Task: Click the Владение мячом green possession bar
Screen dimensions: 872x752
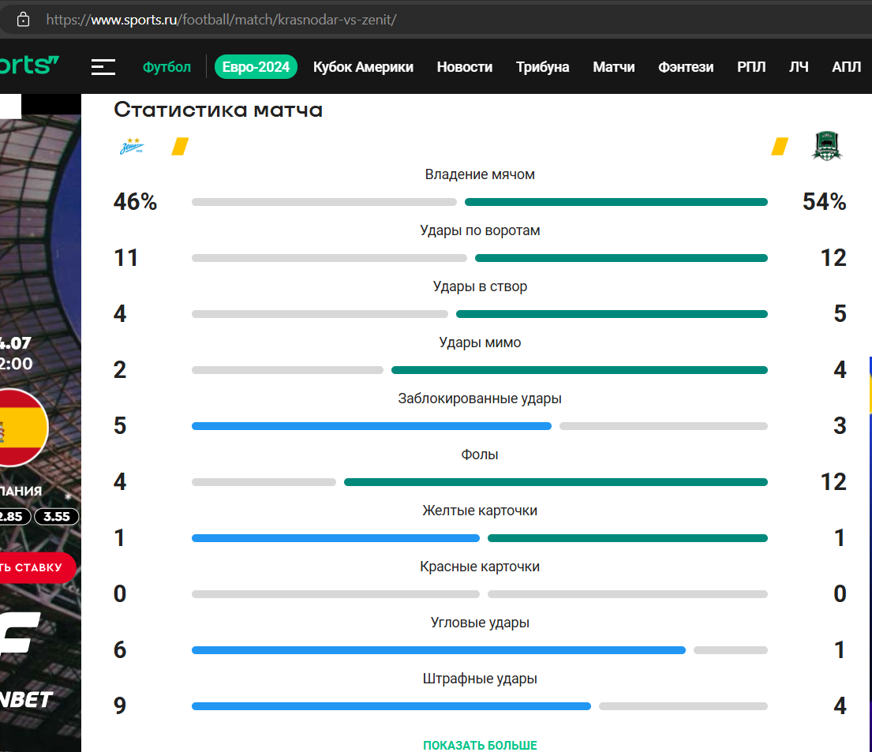Action: point(616,202)
